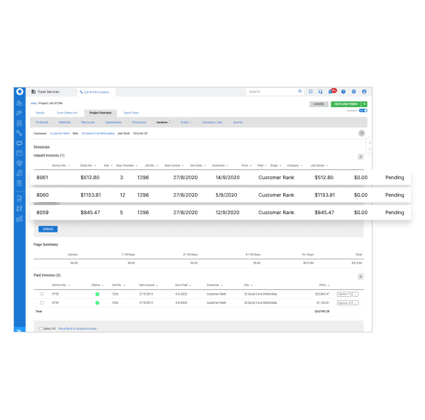Toggle the Autosave switch
425x420 pixels.
pyautogui.click(x=363, y=111)
